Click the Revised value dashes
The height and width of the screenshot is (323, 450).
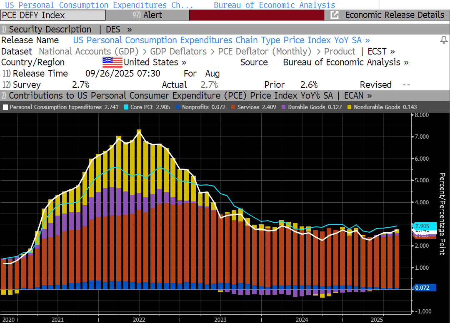[406, 84]
